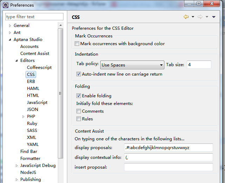Click the preferences tree scrollbar thumb
Screen dimensions: 225x183
click(x=61, y=93)
